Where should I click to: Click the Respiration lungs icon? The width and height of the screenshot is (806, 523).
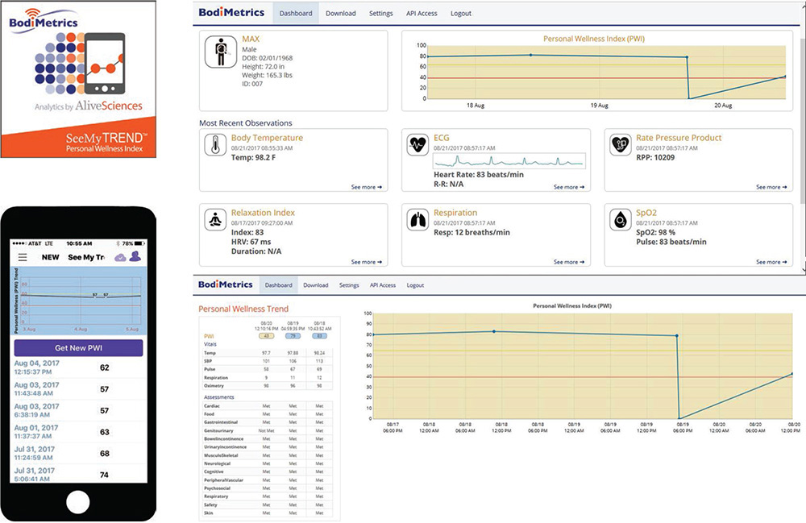click(418, 219)
